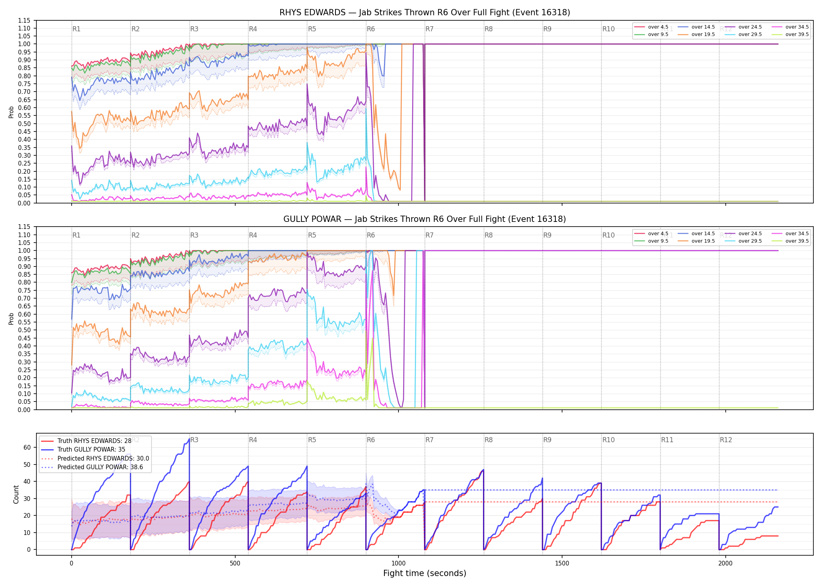This screenshot has height=587, width=822.
Task: Select 'over 14.5' legend entry in Gully Powar chart
Action: (x=696, y=234)
